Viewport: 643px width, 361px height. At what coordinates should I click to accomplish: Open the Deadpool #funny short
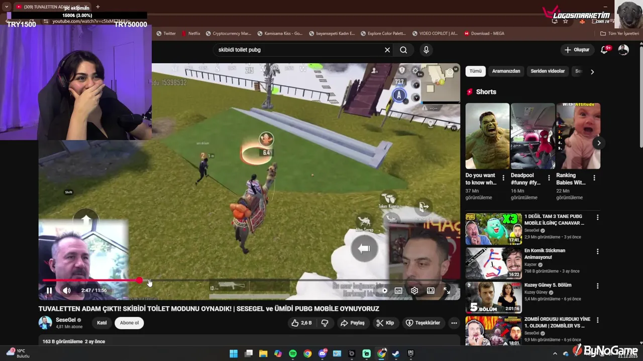(532, 136)
